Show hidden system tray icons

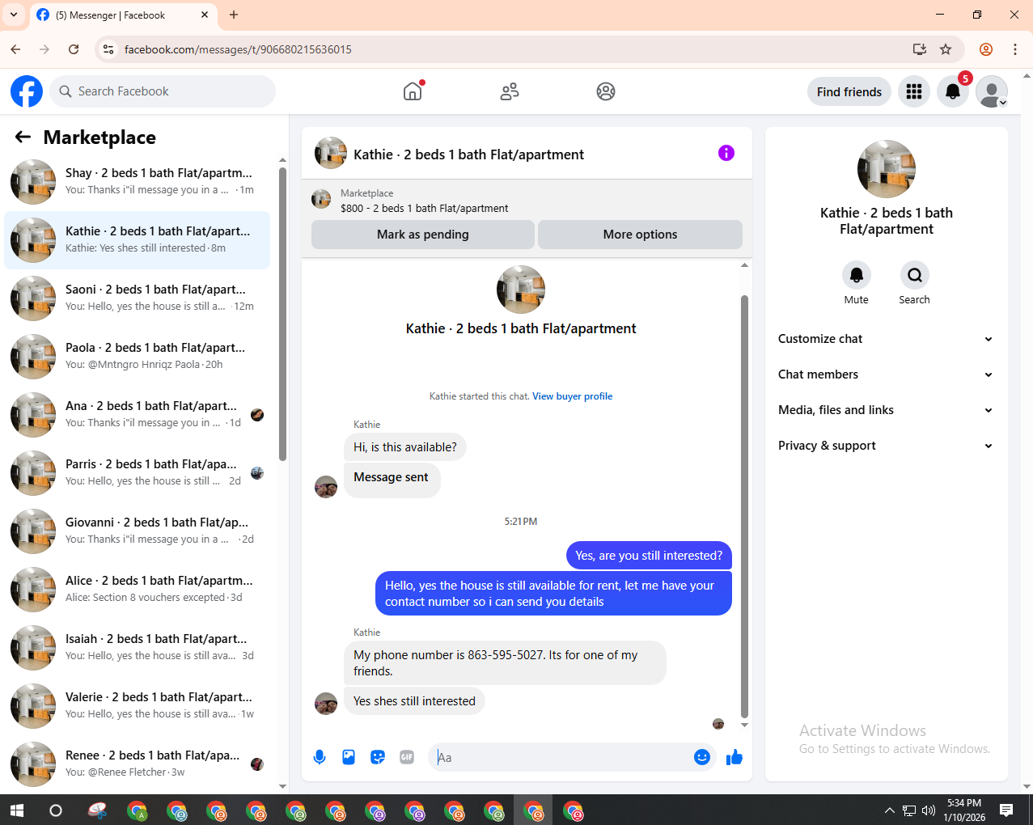click(x=889, y=810)
